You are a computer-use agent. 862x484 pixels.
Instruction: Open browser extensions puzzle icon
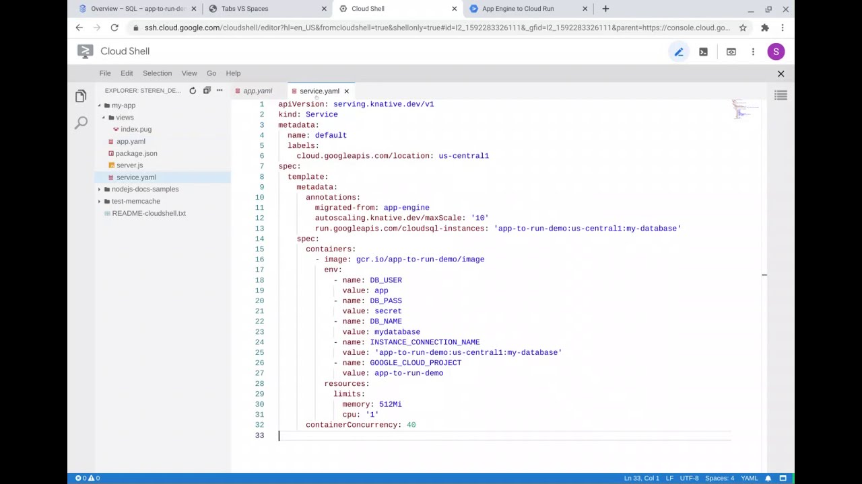point(765,28)
